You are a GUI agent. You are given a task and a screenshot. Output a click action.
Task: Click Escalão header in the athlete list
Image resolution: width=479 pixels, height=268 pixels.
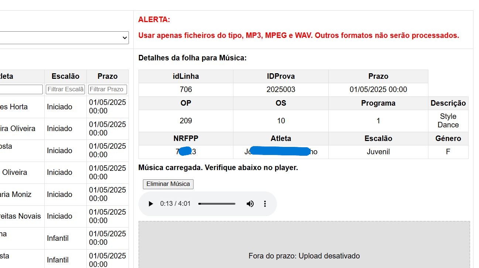coord(65,76)
